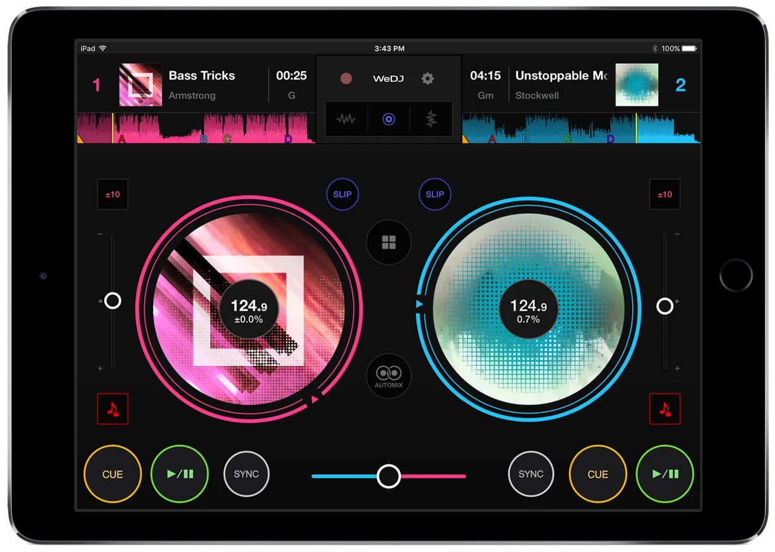Tap deck 1 pink jog wheel
The image size is (775, 552).
[x=249, y=309]
